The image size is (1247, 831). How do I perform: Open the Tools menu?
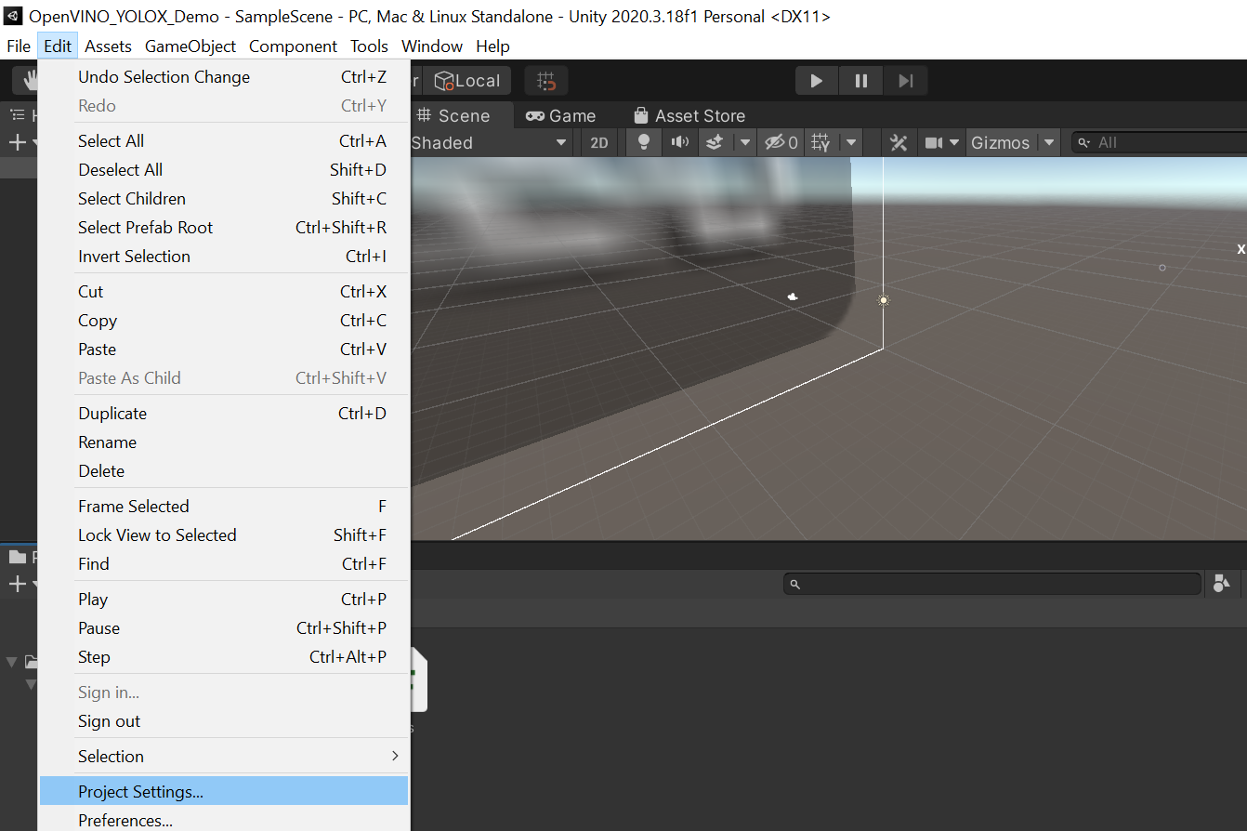coord(370,46)
